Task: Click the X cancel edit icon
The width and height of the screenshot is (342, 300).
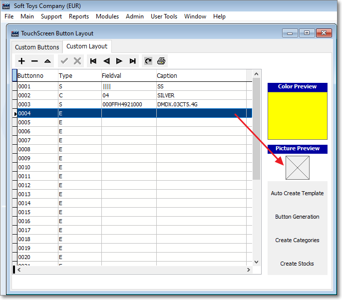Action: click(x=77, y=61)
